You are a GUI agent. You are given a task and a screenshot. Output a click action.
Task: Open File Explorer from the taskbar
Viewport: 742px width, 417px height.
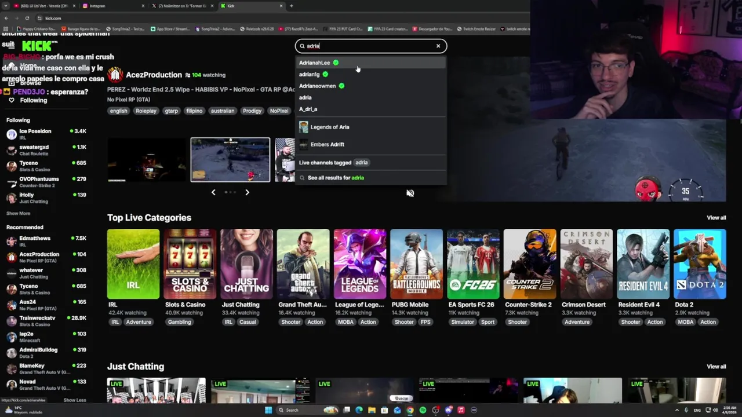coord(372,410)
